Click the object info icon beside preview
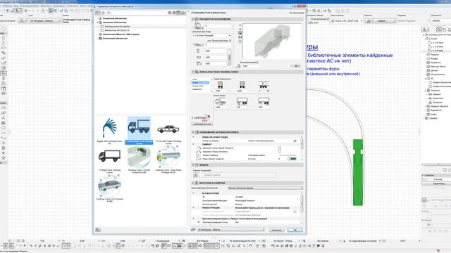 click(x=240, y=41)
